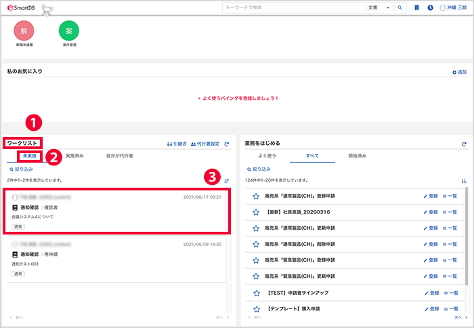The width and height of the screenshot is (474, 328).
Task: Click the keyword search input field
Action: 293,8
